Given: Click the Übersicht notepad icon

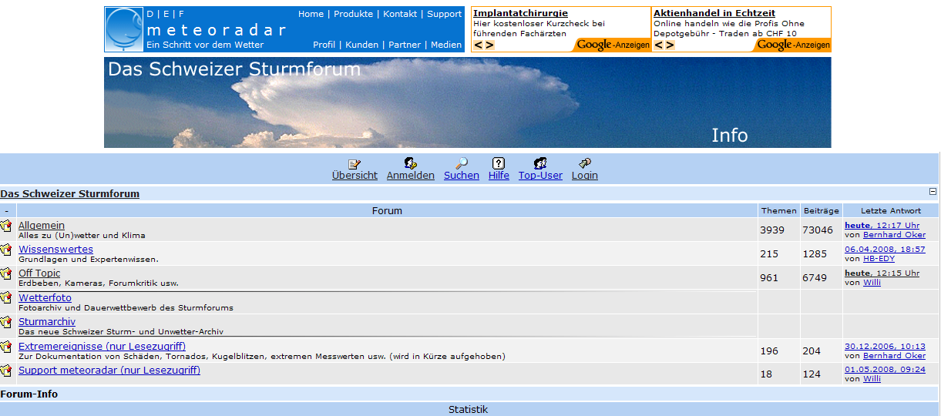Looking at the screenshot, I should pyautogui.click(x=355, y=163).
